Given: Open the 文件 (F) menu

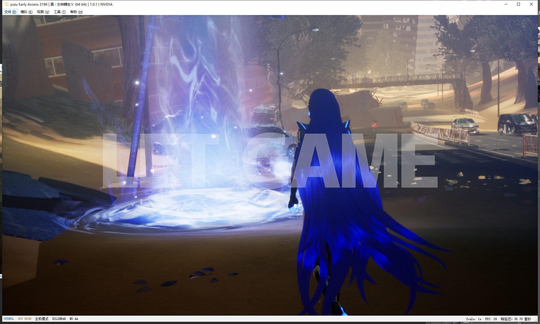Looking at the screenshot, I should pos(10,12).
